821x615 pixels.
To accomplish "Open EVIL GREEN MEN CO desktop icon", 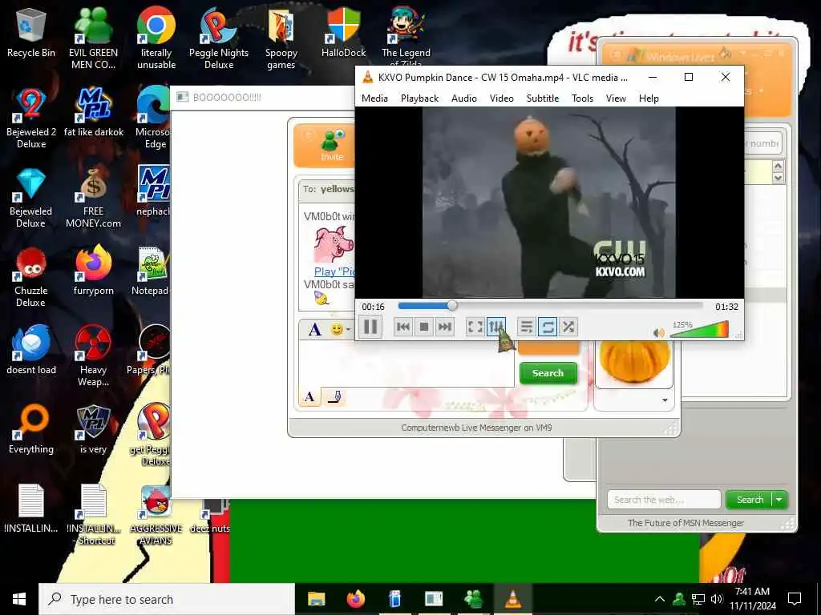I will click(93, 38).
